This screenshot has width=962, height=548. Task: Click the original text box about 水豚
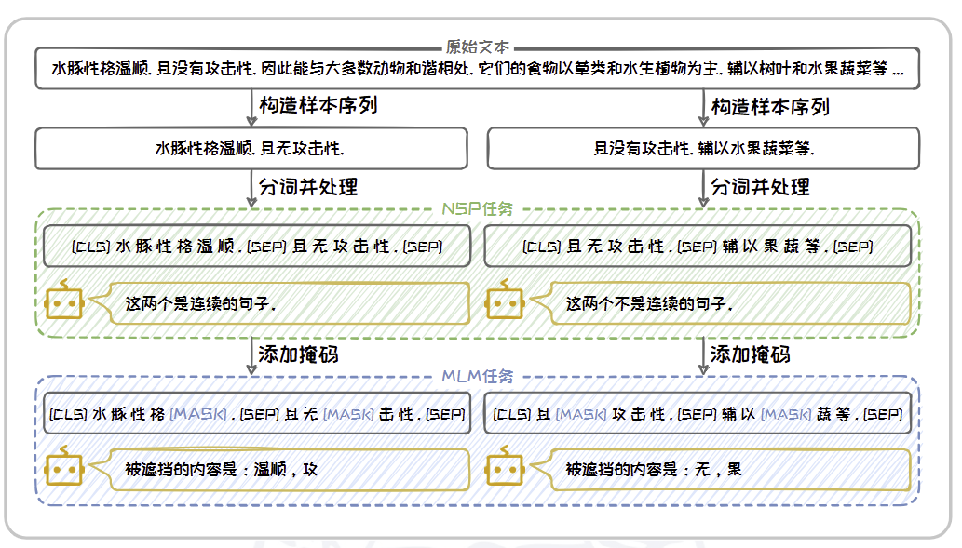tap(477, 70)
